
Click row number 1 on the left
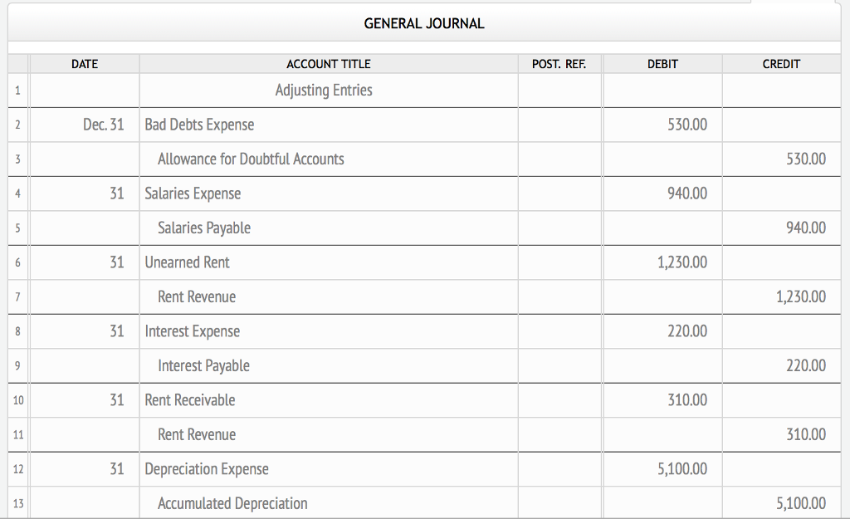pyautogui.click(x=17, y=91)
